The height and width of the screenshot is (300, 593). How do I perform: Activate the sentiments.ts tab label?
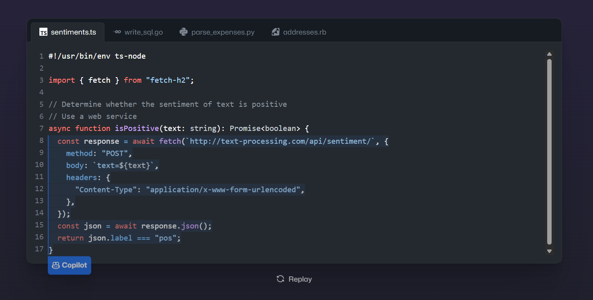click(74, 32)
